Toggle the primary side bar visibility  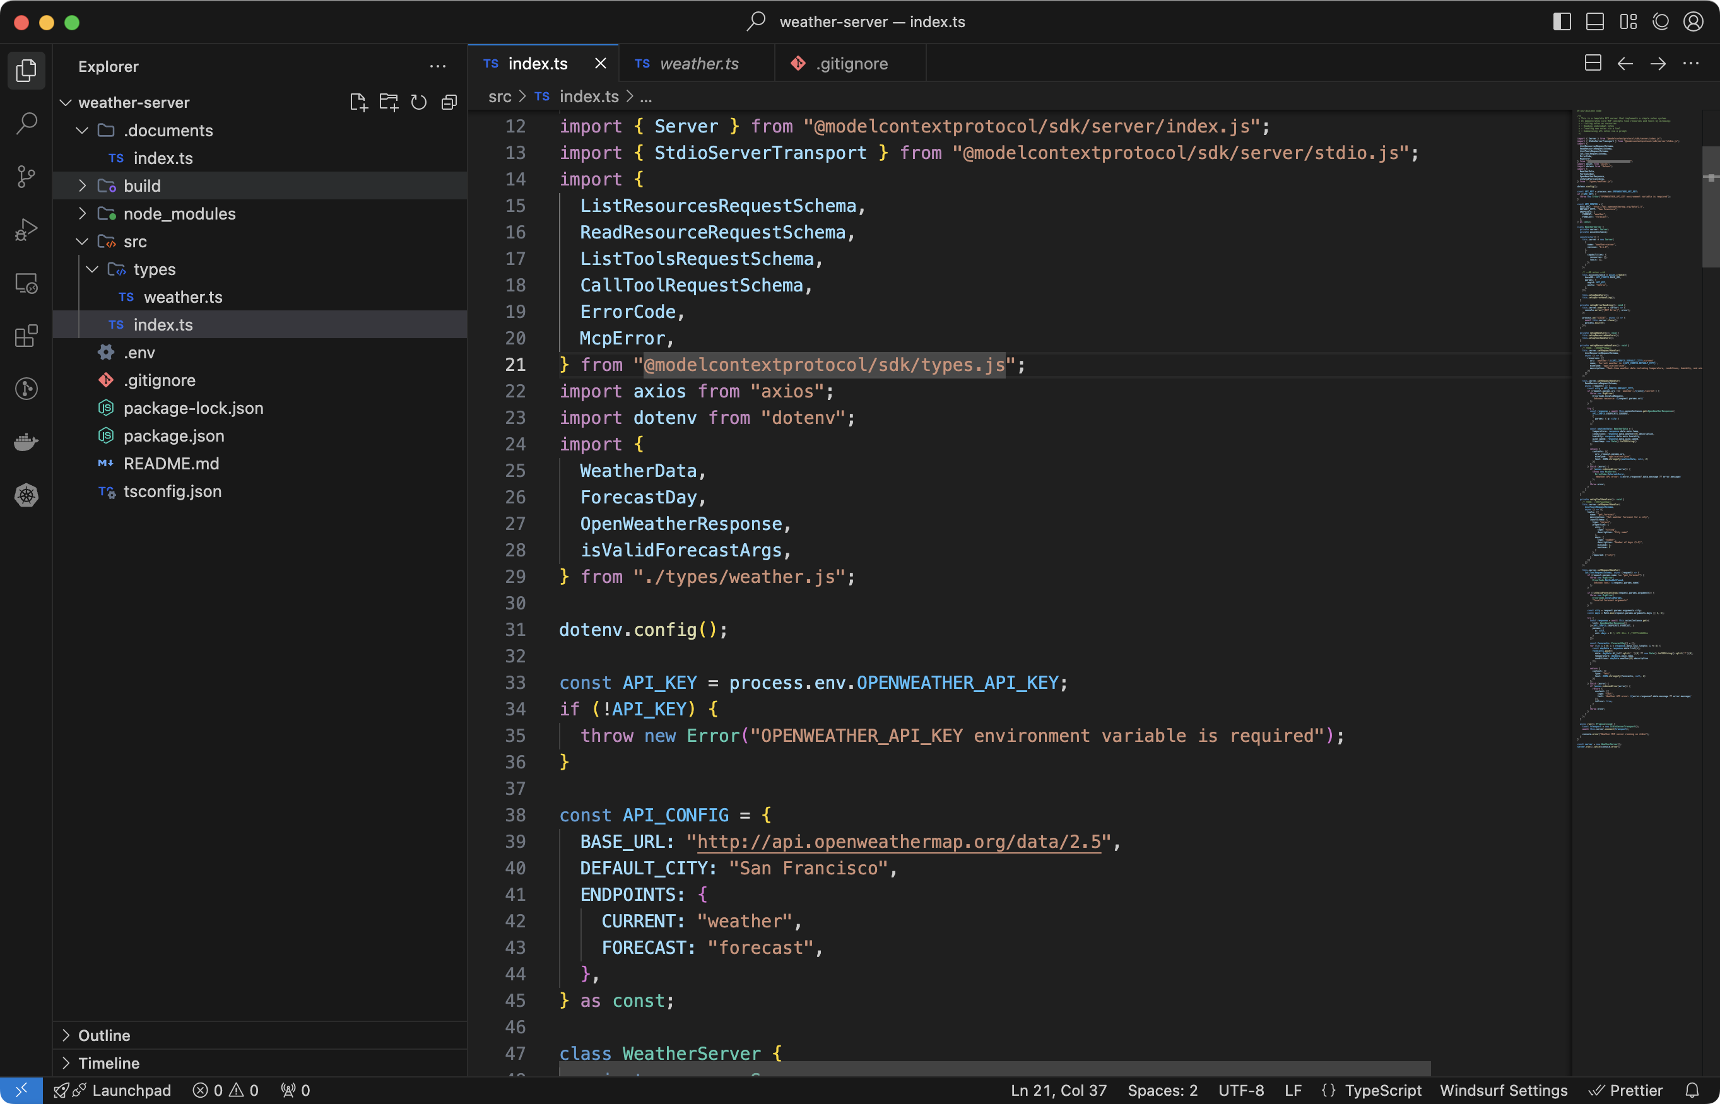tap(1562, 21)
